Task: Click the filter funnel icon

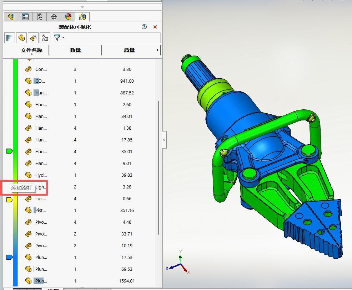Action: pyautogui.click(x=57, y=38)
